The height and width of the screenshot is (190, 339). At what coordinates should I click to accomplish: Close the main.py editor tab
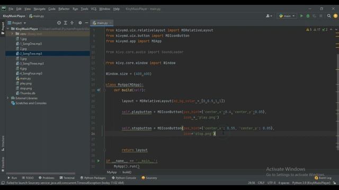[x=111, y=23]
